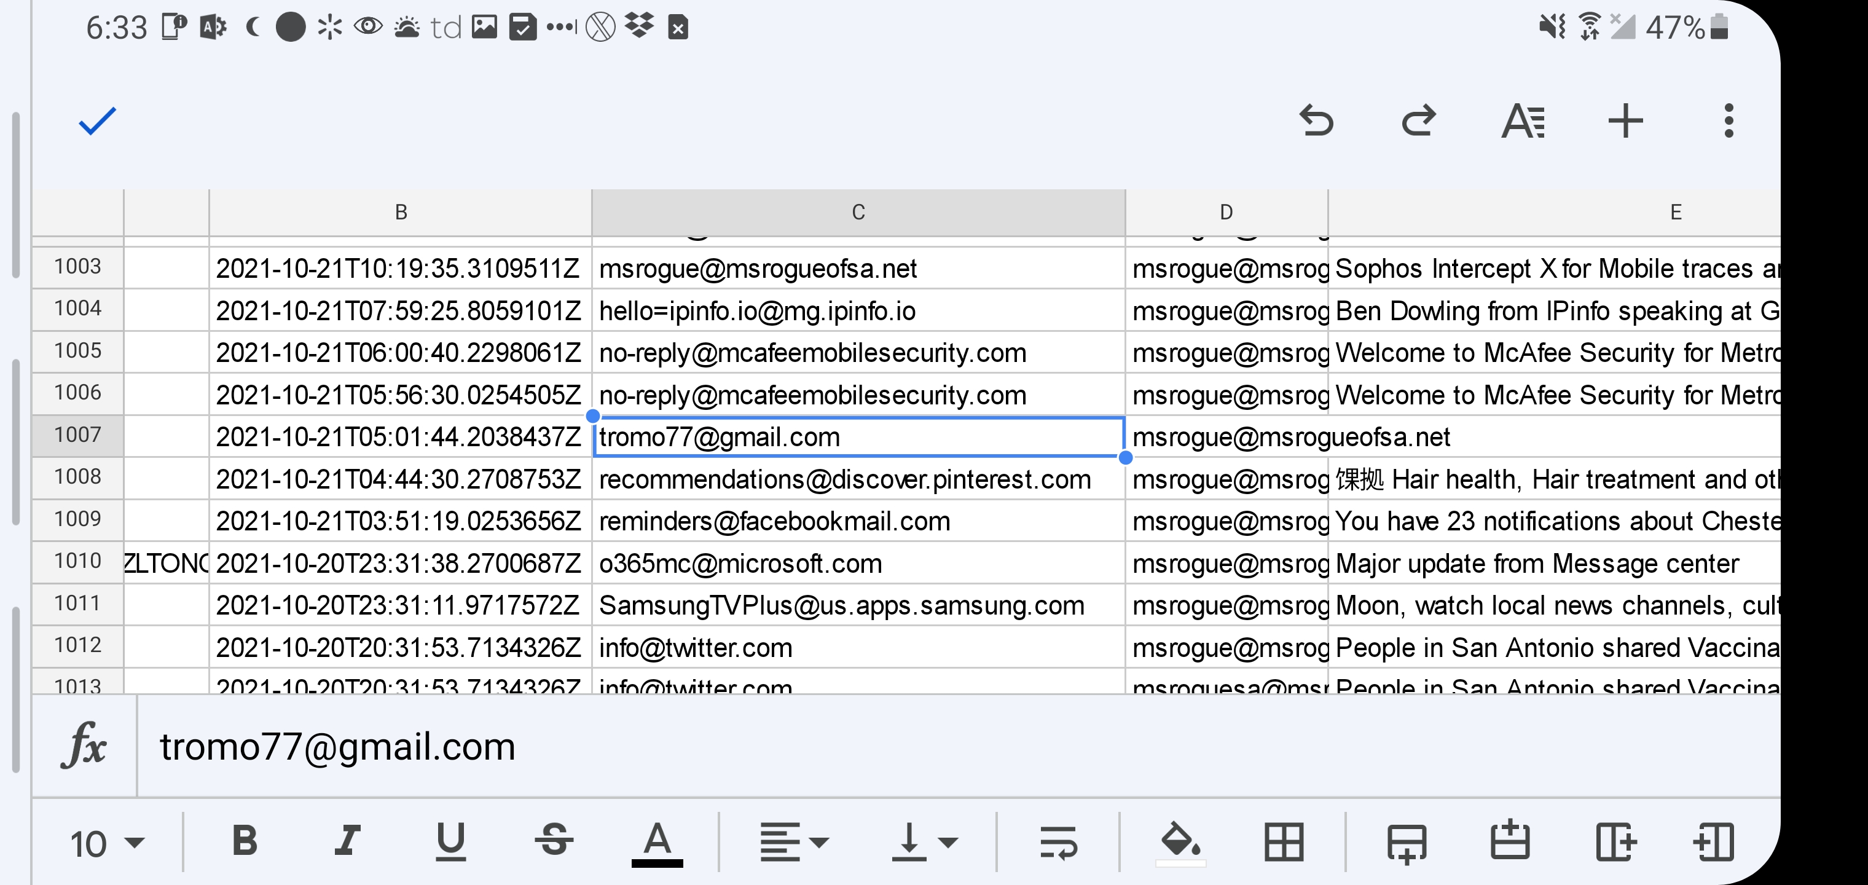Select row 1007 header

[x=77, y=435]
